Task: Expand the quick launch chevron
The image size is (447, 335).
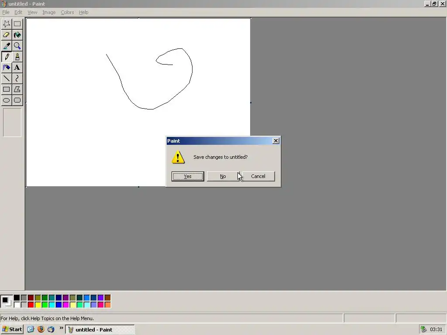Action: [x=61, y=328]
